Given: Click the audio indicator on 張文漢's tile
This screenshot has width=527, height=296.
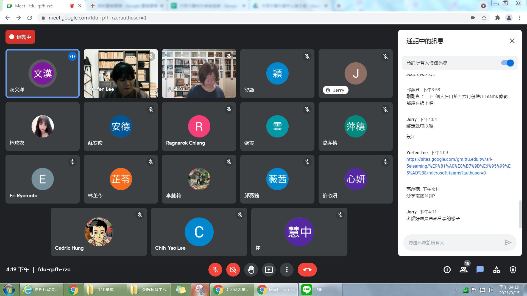Looking at the screenshot, I should point(73,57).
